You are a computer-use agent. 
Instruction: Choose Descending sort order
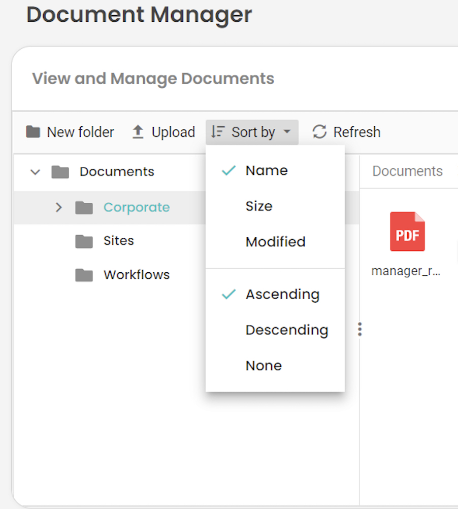(x=286, y=330)
